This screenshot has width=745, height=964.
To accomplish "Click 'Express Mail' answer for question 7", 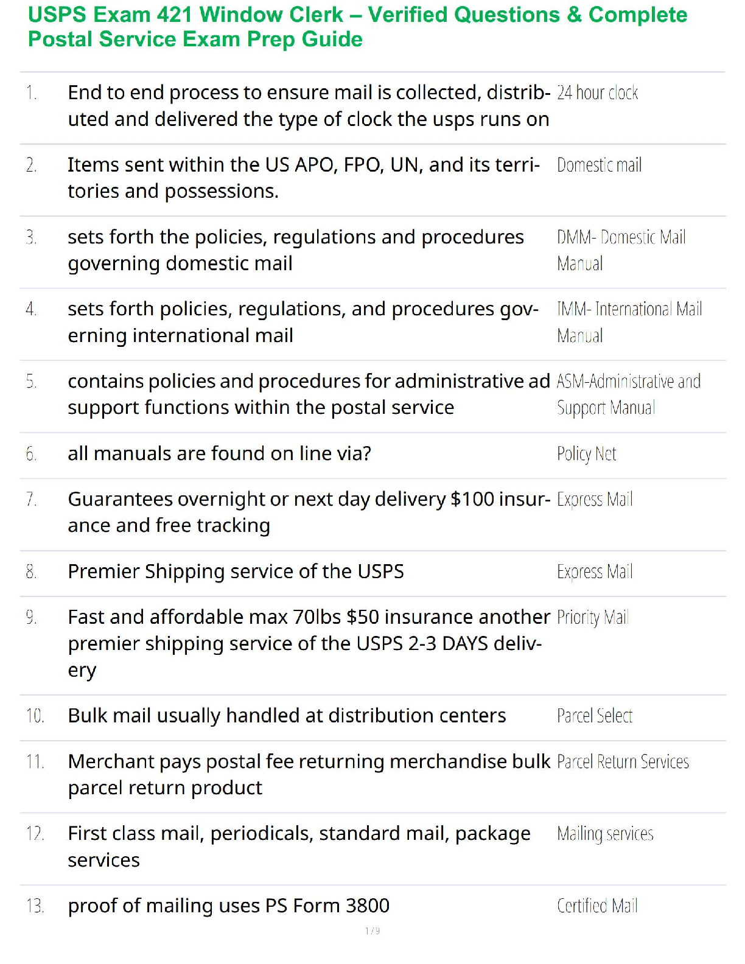I will (595, 500).
